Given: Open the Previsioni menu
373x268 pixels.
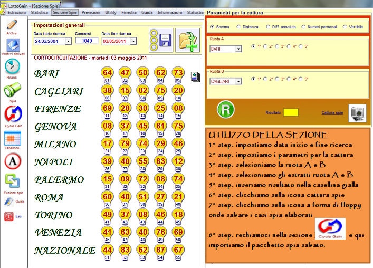Looking at the screenshot, I should (x=91, y=12).
